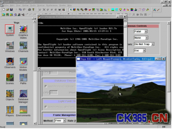
Task: Open the Edit menu
Action: (x=12, y=5)
